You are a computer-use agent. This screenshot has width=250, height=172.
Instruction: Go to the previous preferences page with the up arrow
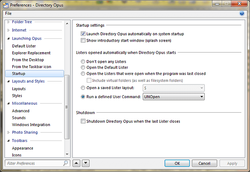[x=76, y=163]
